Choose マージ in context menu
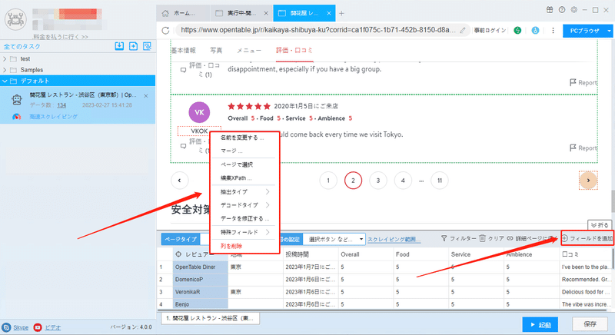This screenshot has width=615, height=335. (231, 151)
